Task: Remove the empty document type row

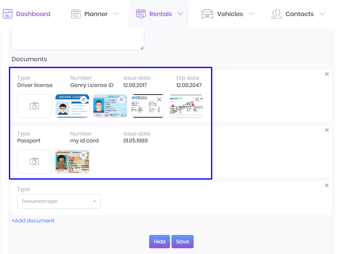Action: (x=327, y=185)
